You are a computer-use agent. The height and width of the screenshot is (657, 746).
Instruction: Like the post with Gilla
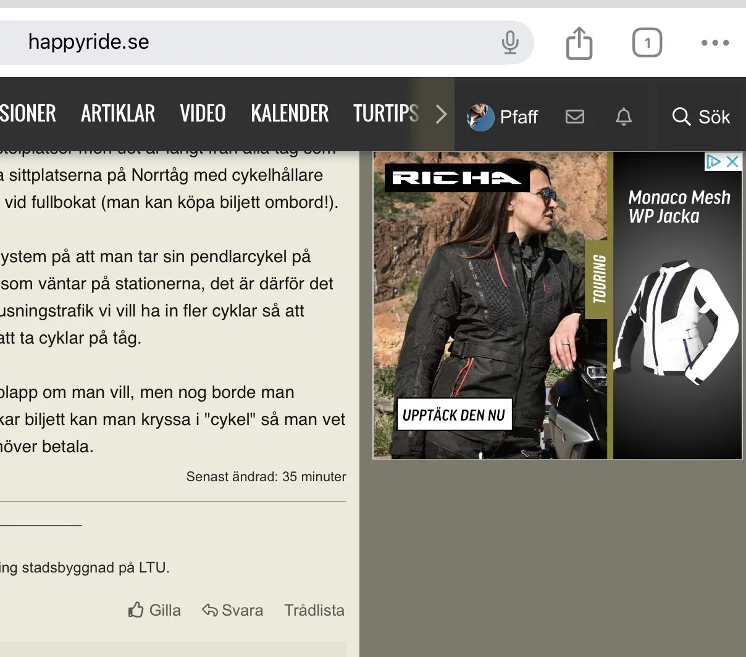[154, 610]
